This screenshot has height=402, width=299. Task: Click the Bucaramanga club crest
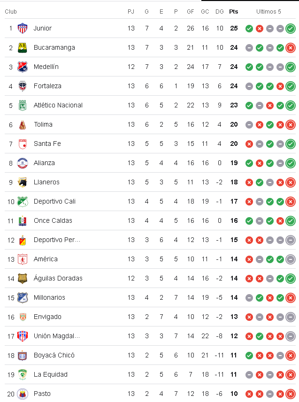tap(22, 47)
